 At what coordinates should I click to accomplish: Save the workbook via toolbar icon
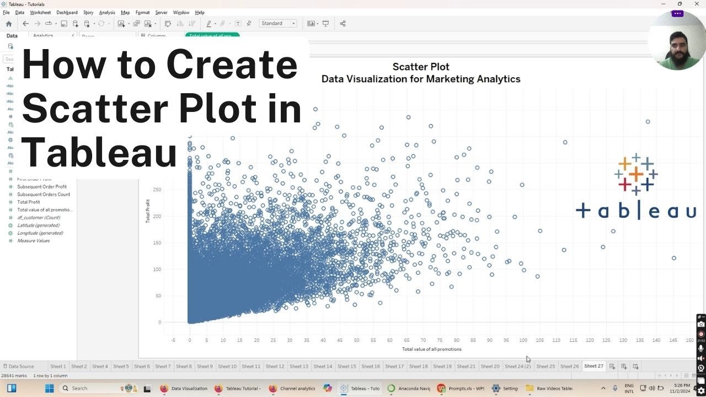click(64, 24)
